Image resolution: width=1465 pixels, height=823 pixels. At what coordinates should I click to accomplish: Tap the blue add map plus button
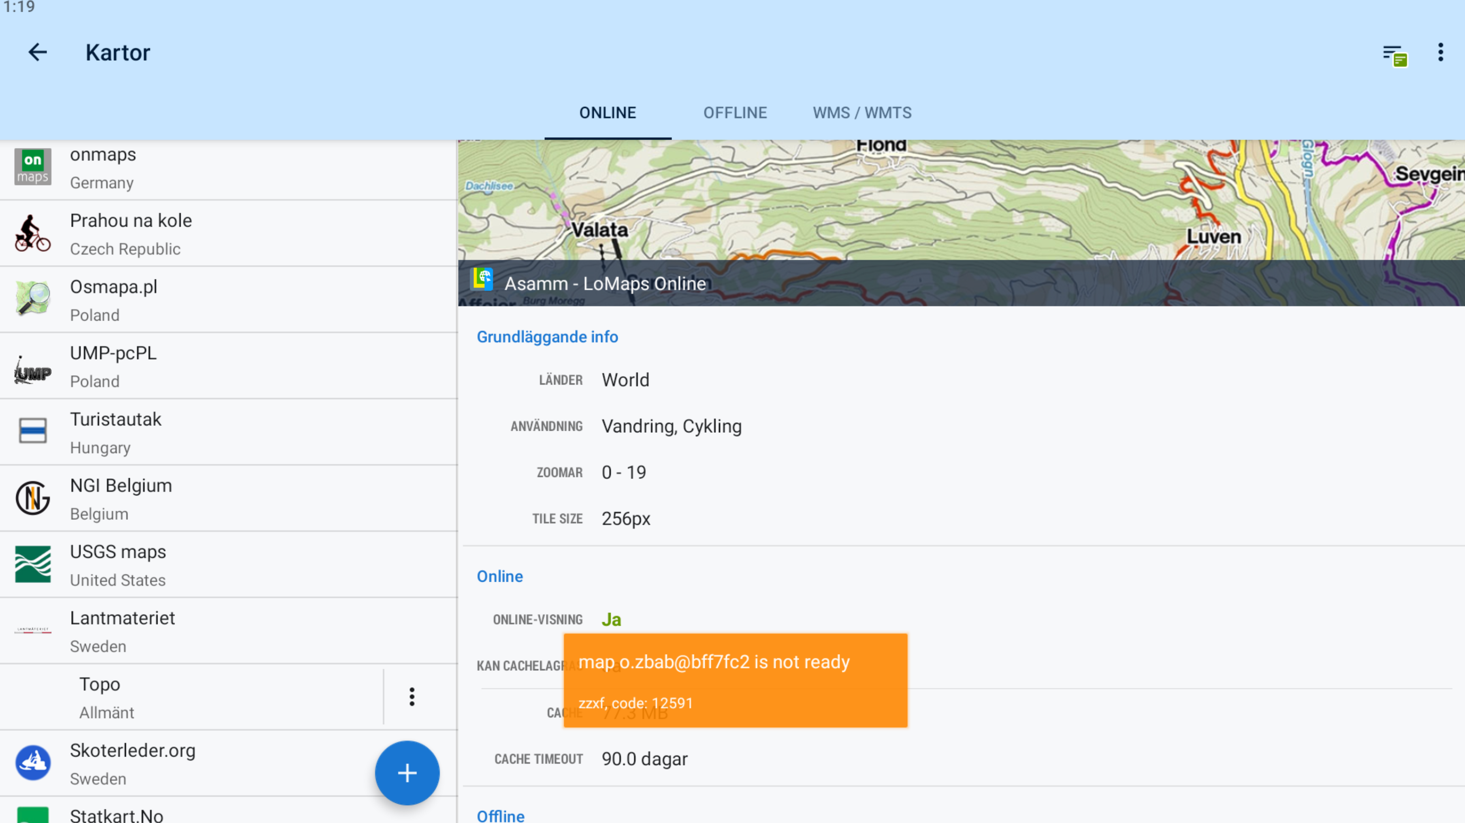[407, 773]
